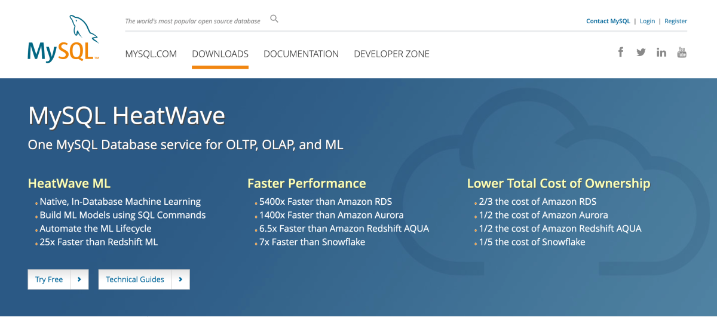The height and width of the screenshot is (317, 717).
Task: Click the MySQL dolphin logo
Action: tap(63, 38)
